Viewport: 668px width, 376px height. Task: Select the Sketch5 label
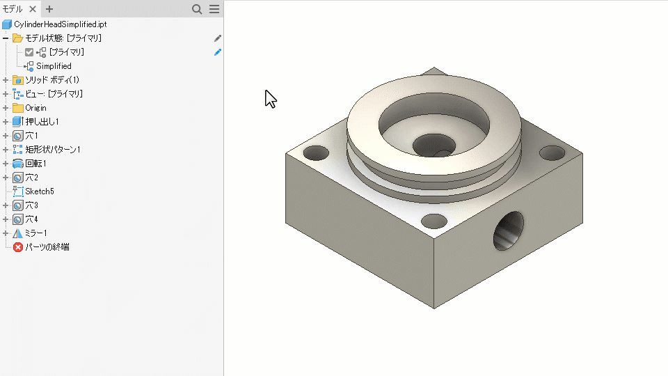click(x=40, y=191)
